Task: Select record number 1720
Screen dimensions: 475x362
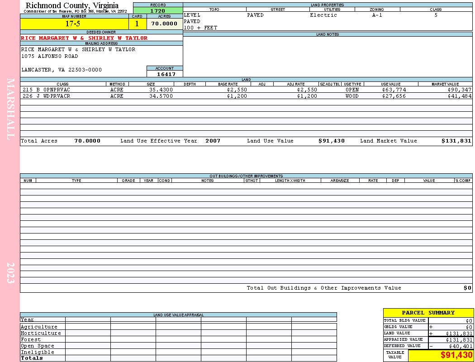Action: [x=158, y=10]
